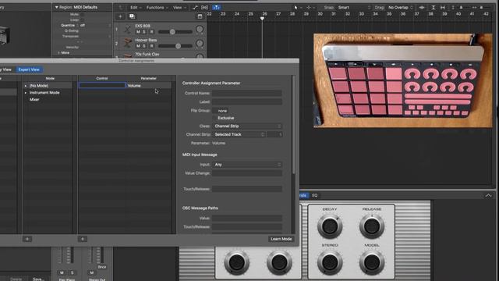Click the waveform vertical zoom icon

422,7
